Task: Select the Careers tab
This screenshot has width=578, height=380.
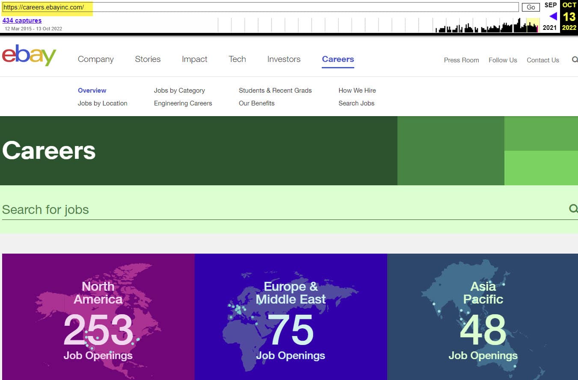Action: pos(338,59)
